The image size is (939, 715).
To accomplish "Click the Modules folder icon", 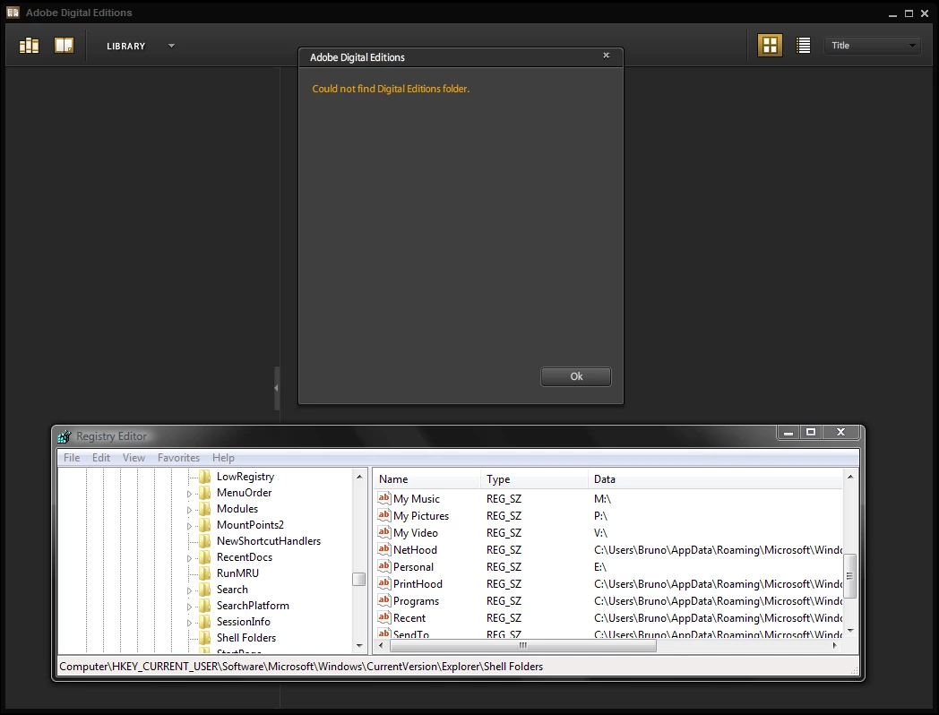I will coord(205,509).
